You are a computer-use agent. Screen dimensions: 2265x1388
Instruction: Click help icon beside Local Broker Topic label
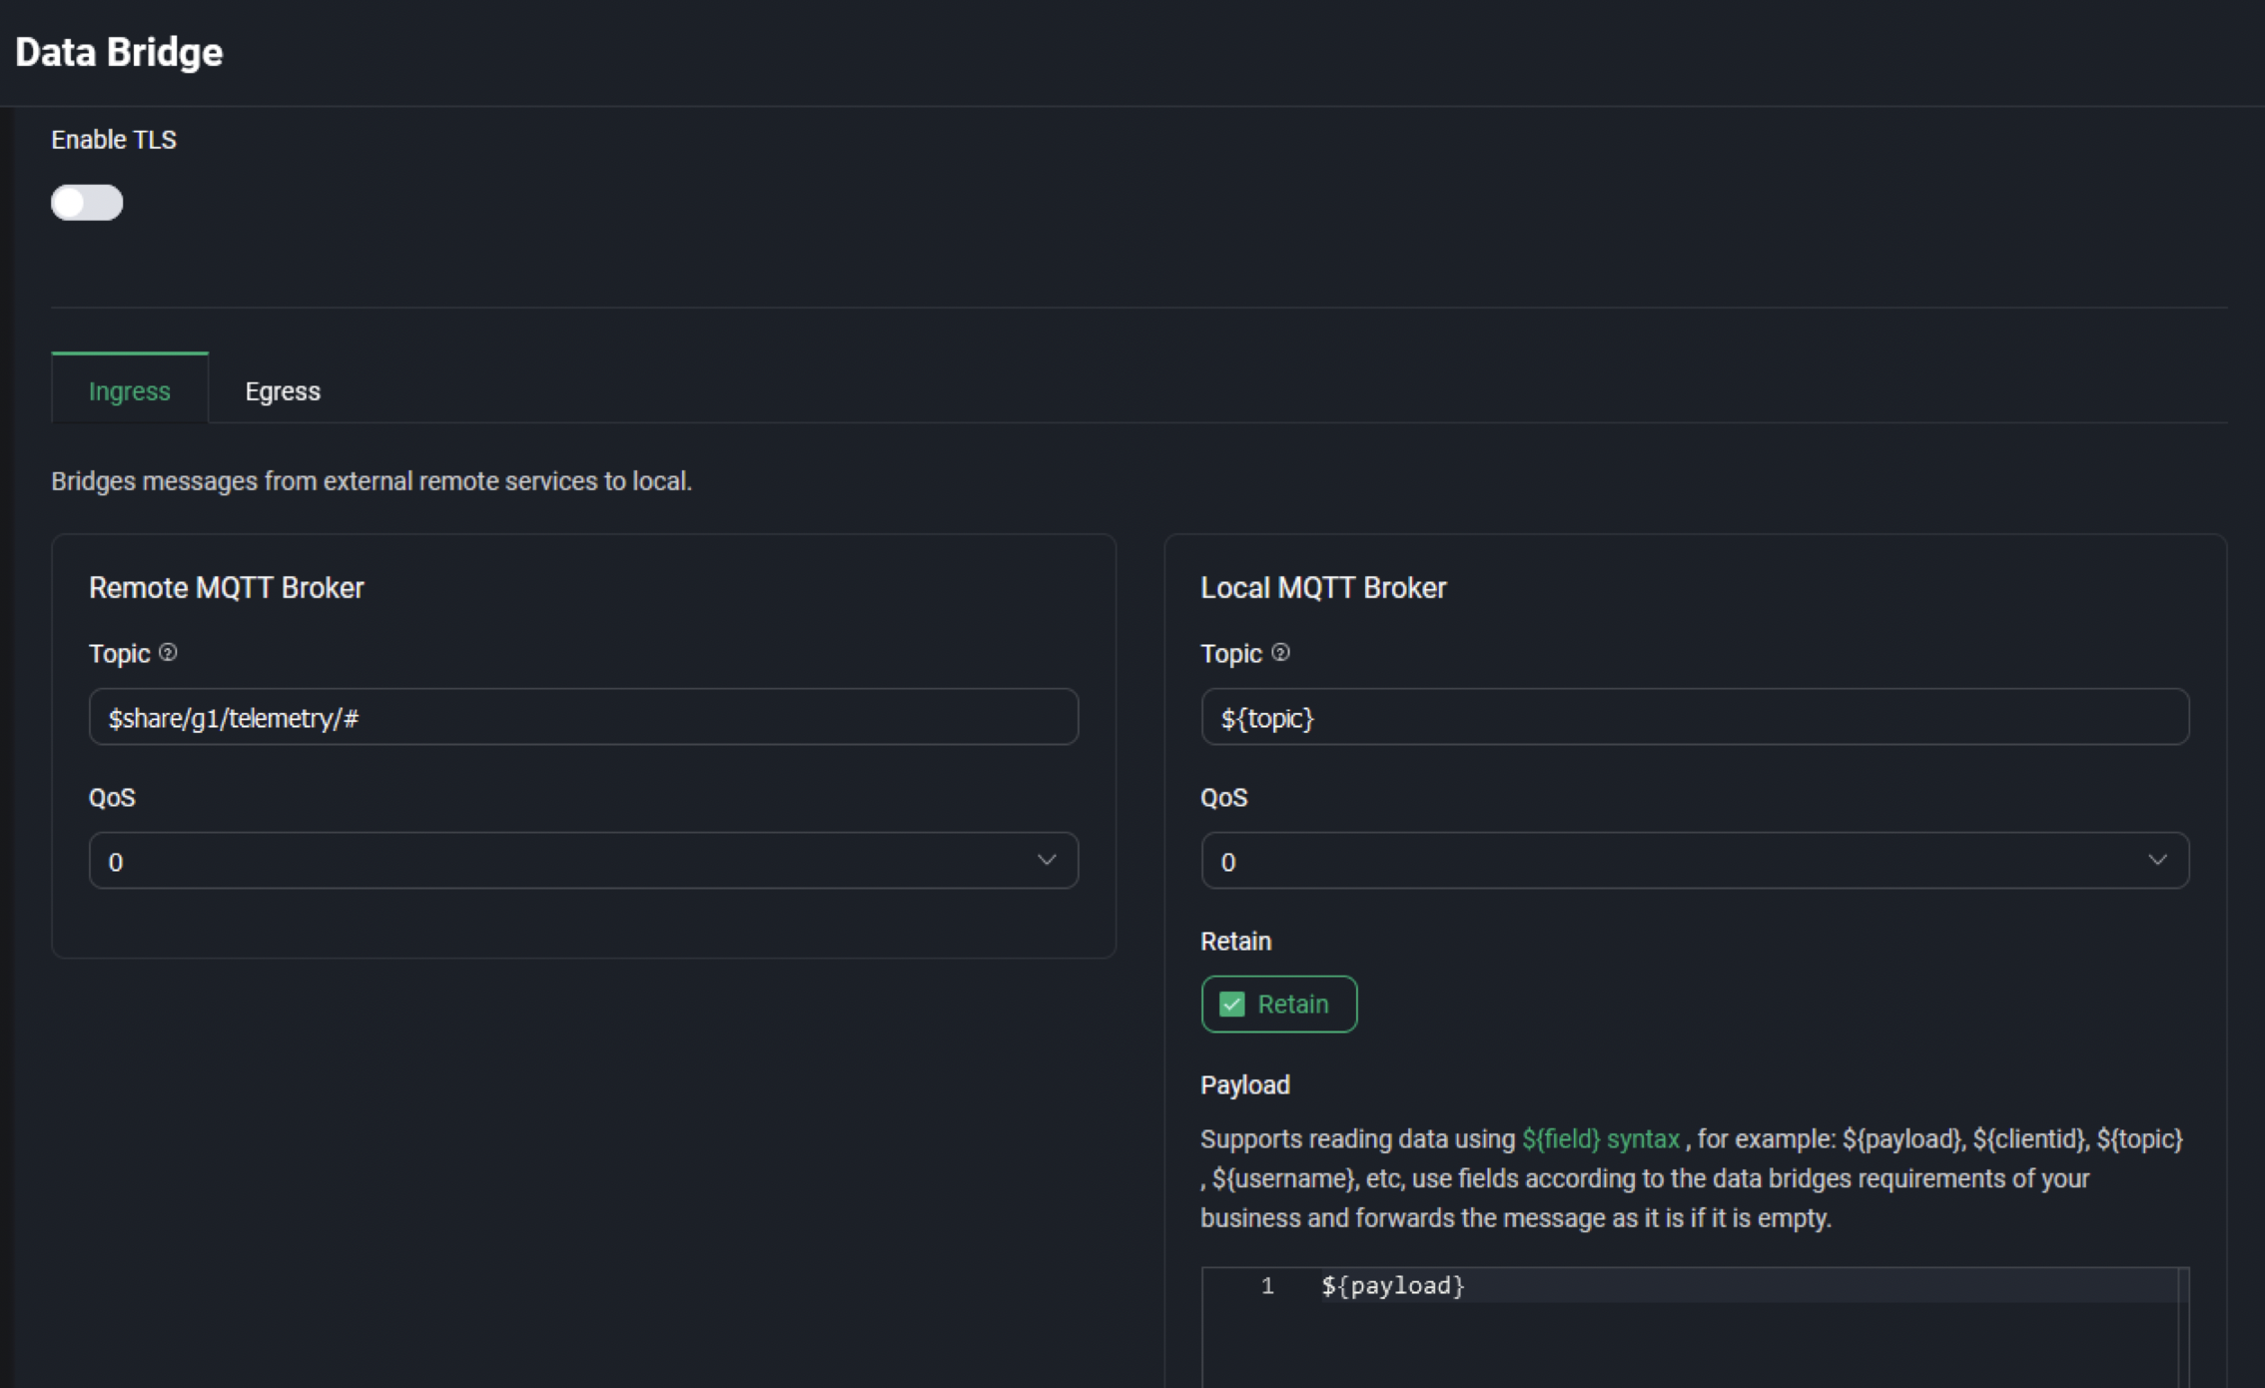point(1281,653)
